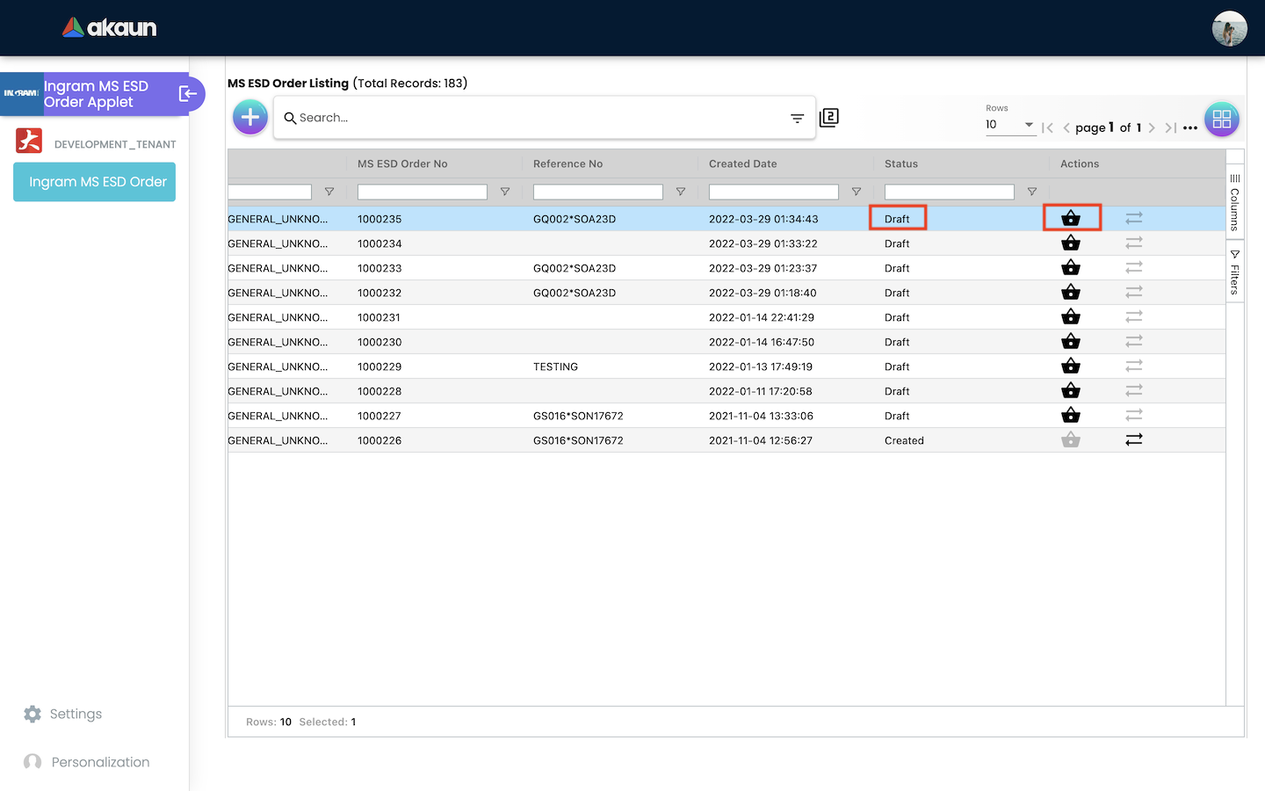Click the exit applet icon in sidebar
The height and width of the screenshot is (791, 1265).
(188, 94)
